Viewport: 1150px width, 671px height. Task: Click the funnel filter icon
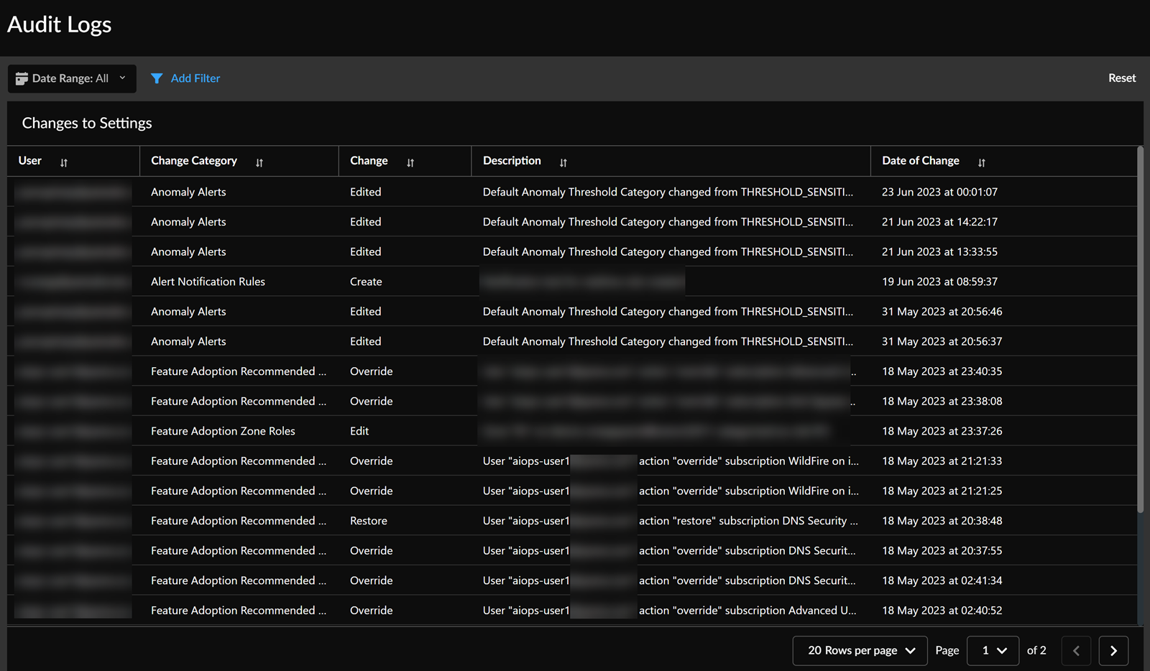tap(157, 78)
